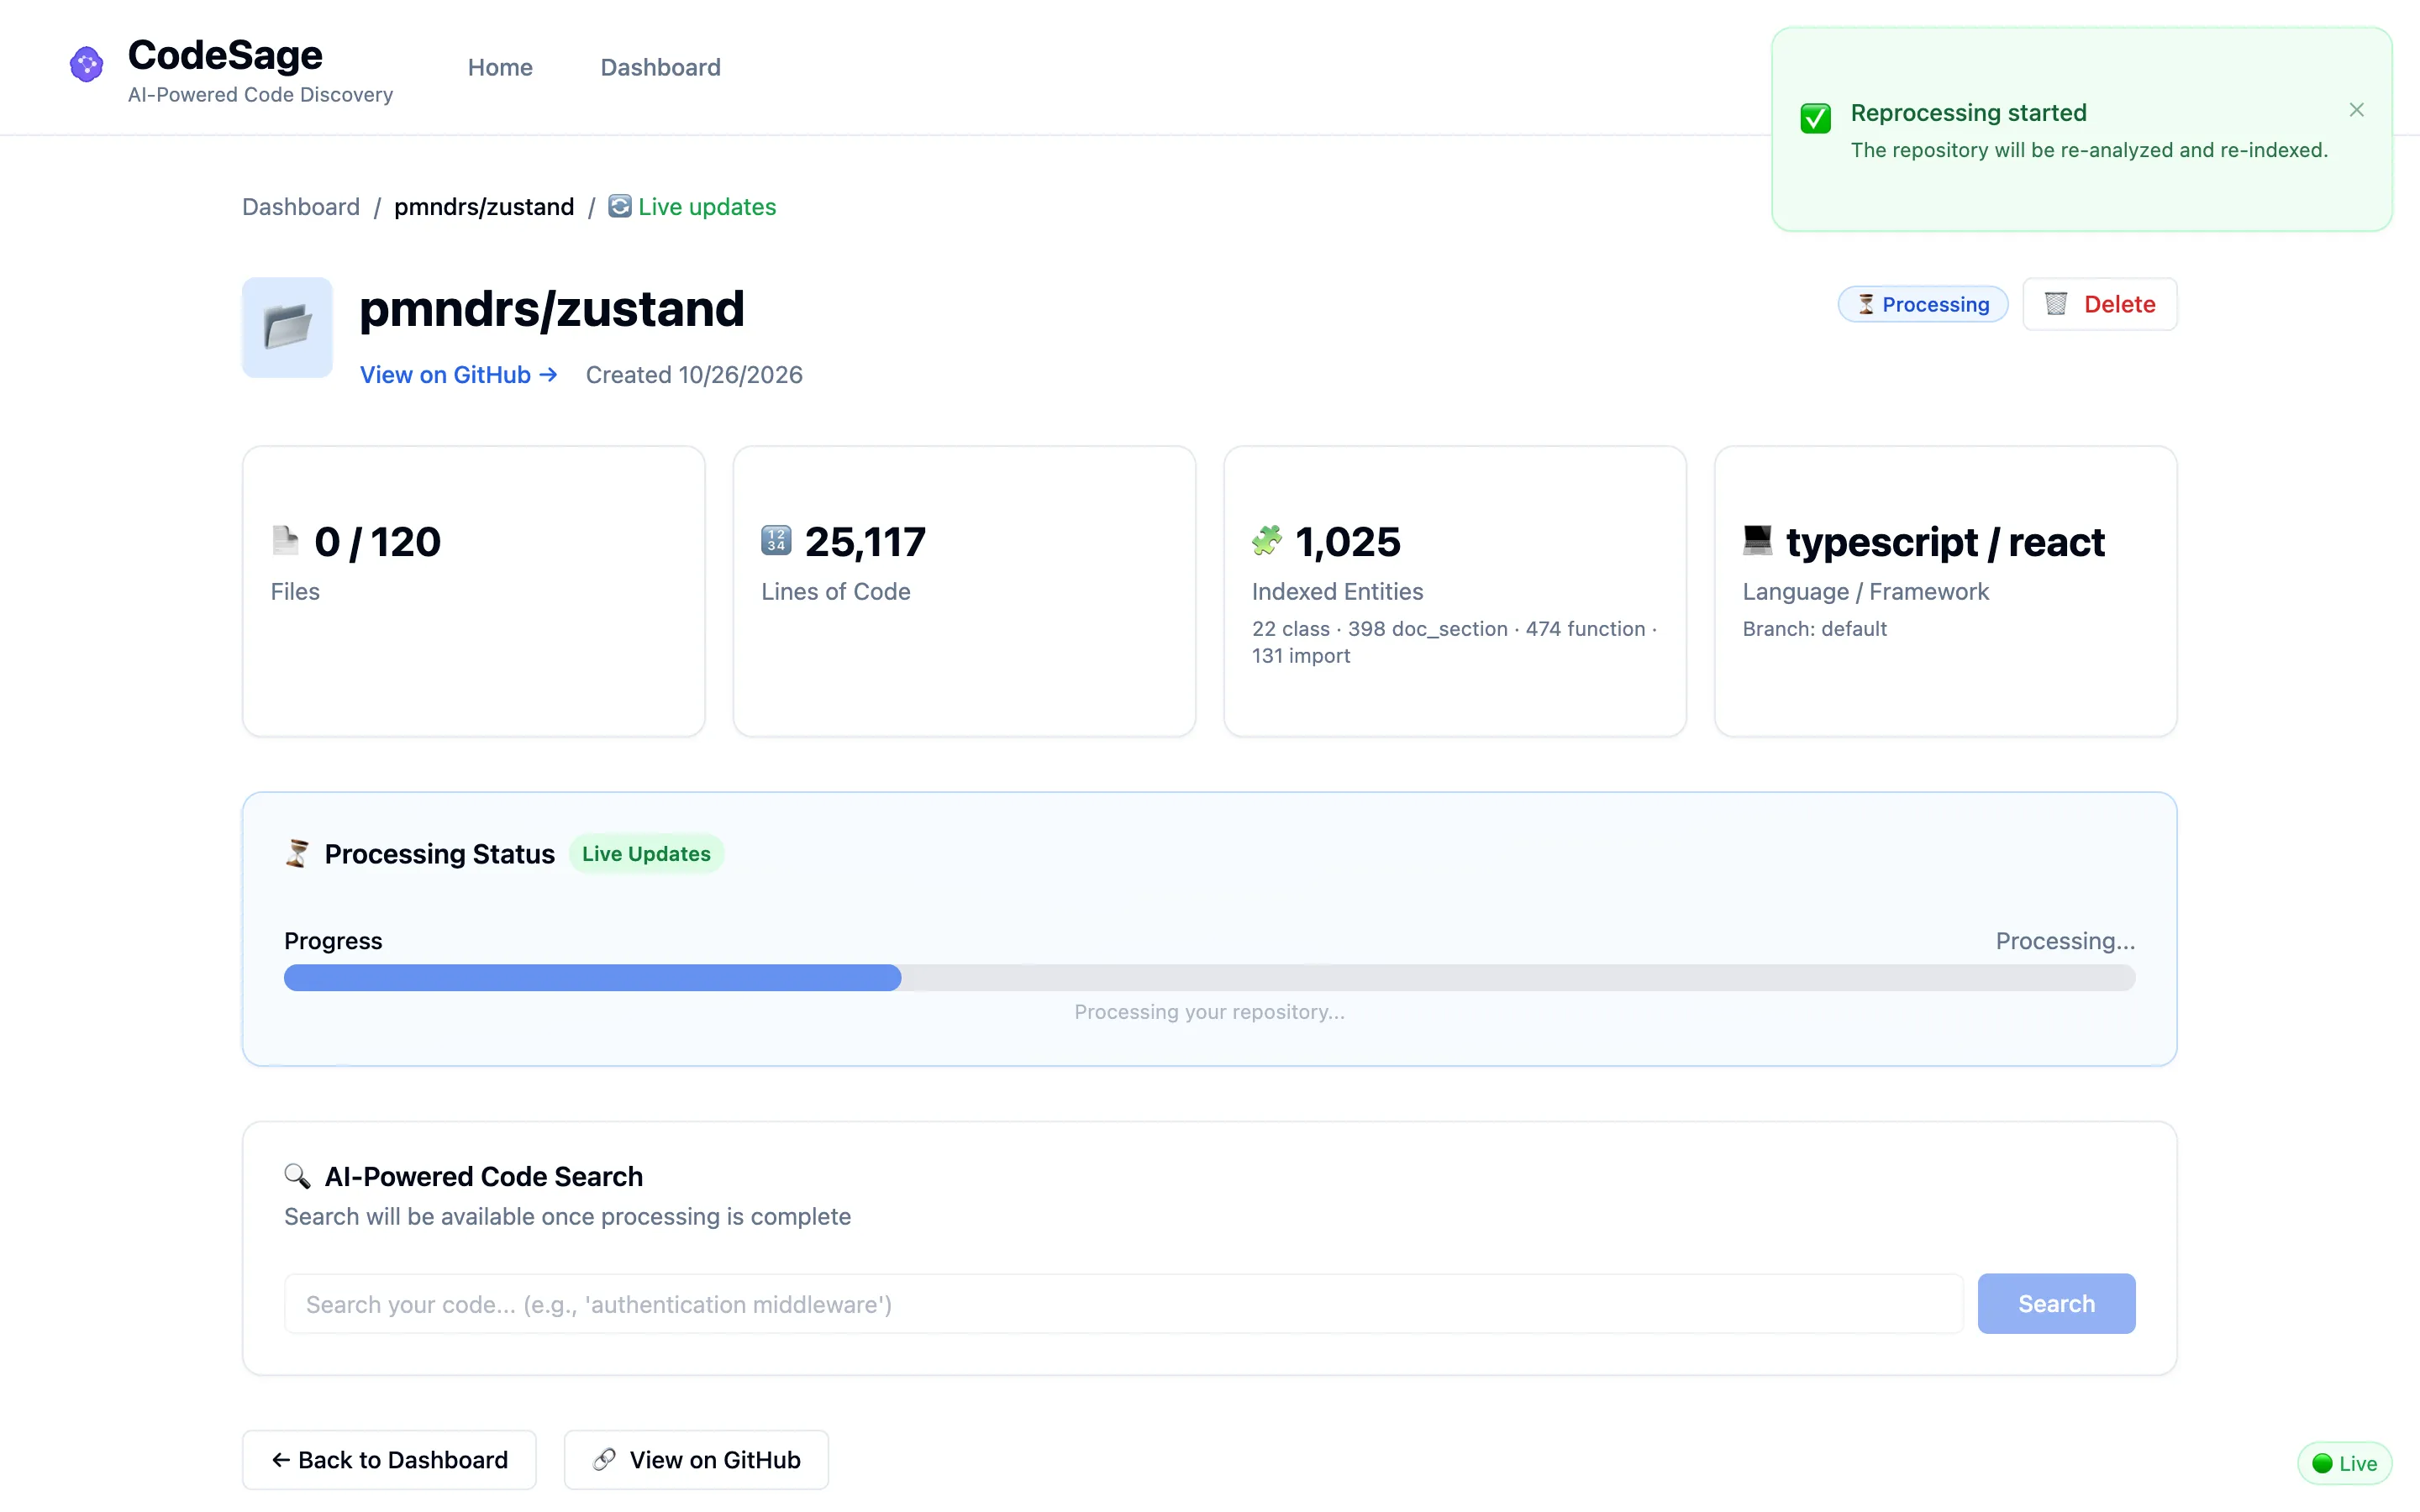
Task: Click the numbers icon beside 25,117
Action: [x=776, y=541]
